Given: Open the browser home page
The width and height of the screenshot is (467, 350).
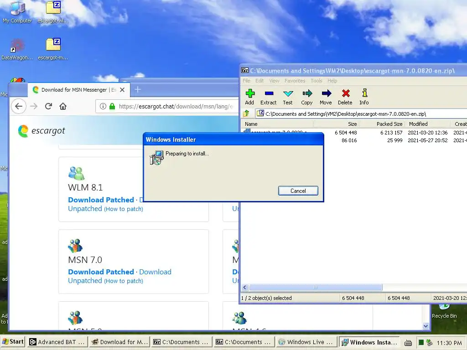Looking at the screenshot, I should click(x=63, y=106).
